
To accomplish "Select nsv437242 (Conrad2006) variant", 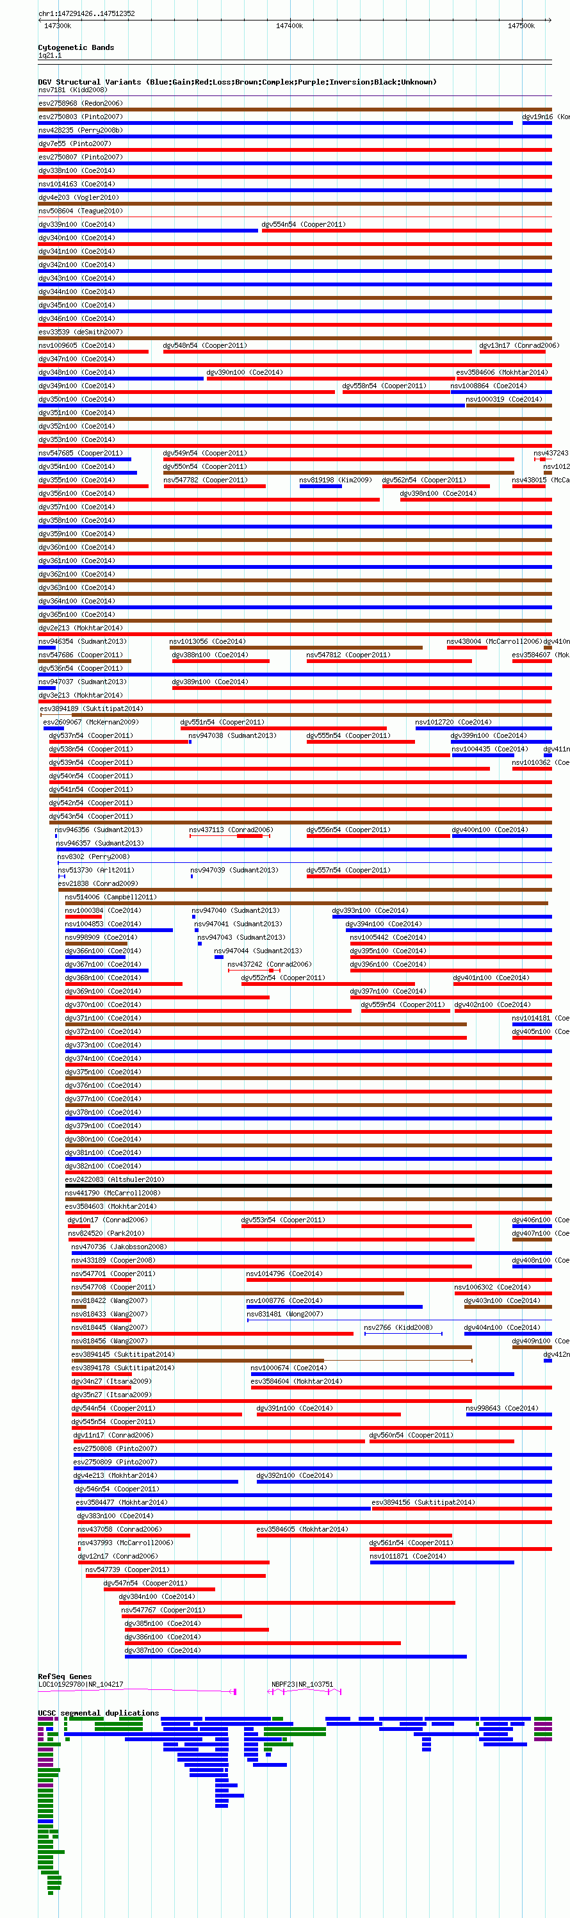I will [x=270, y=963].
